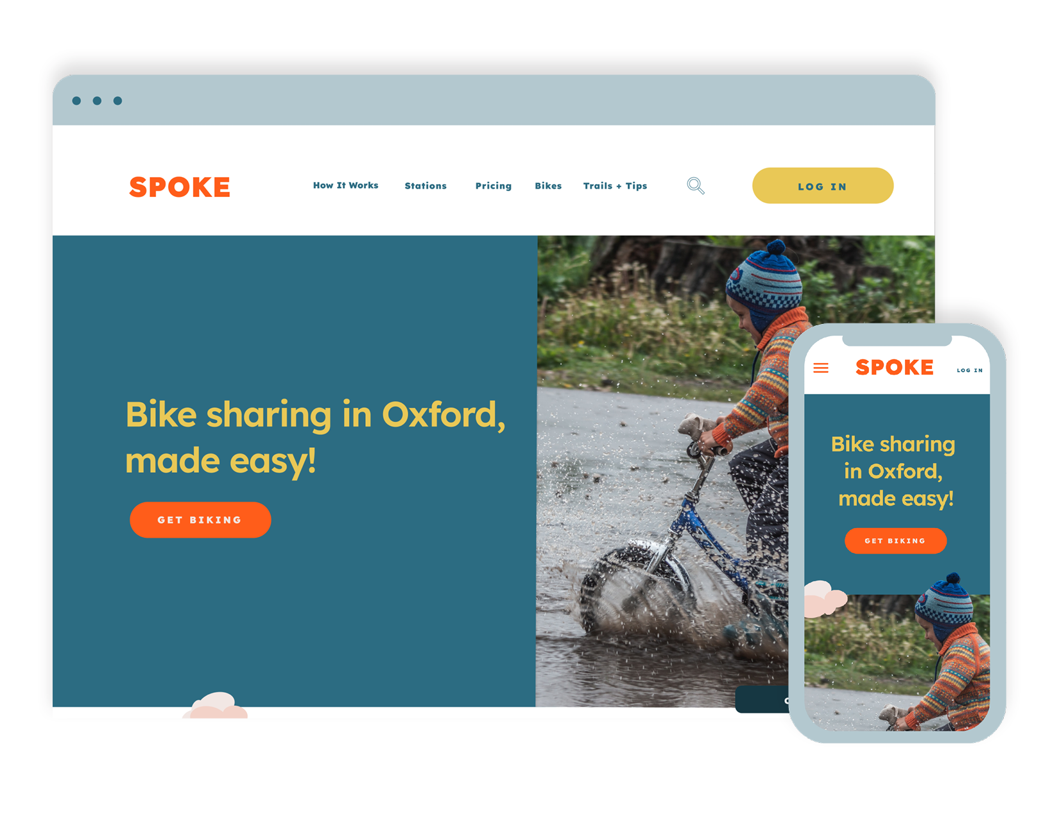Open Trails + Tips in the navbar
Screen dimensions: 1059x818
(x=615, y=186)
